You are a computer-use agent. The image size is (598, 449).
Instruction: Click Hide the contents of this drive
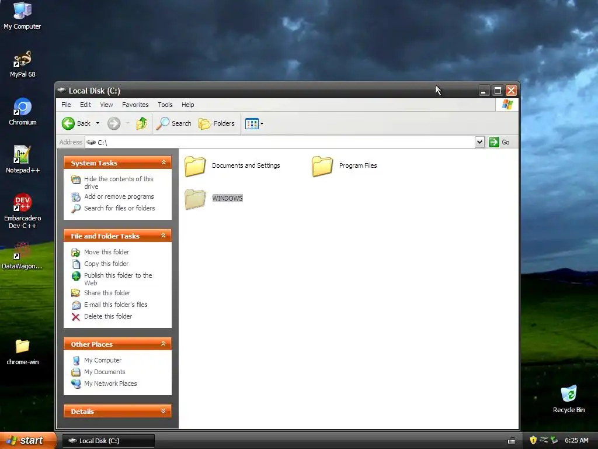pyautogui.click(x=118, y=182)
